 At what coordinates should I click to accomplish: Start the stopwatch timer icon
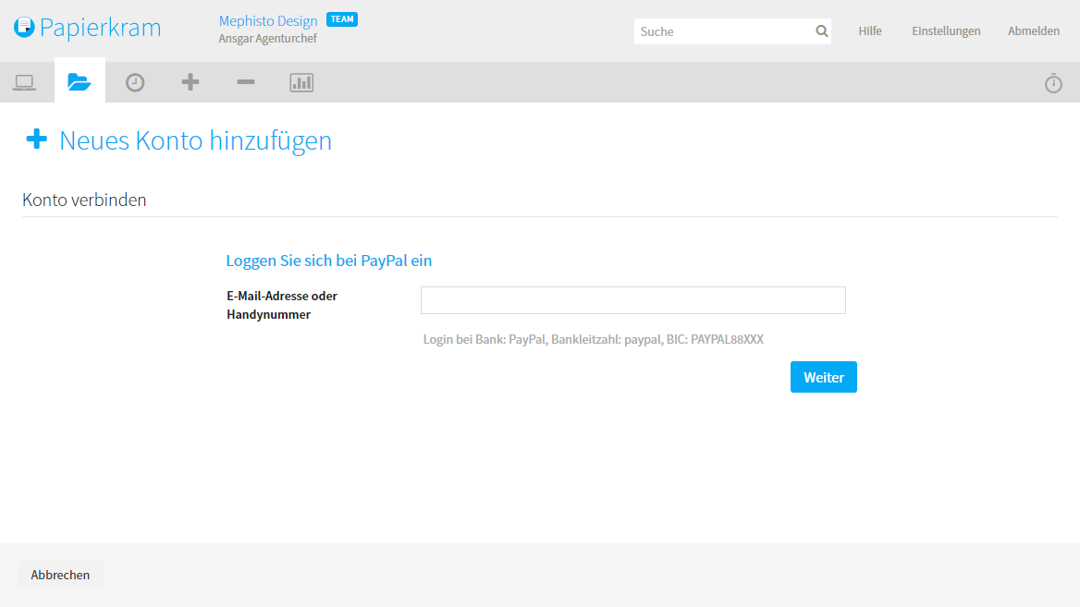click(1053, 83)
